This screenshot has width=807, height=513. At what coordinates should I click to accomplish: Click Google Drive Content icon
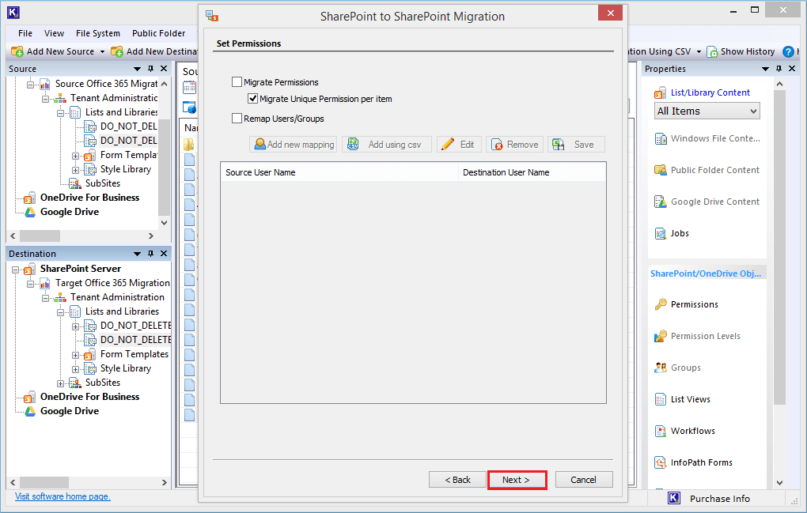[x=661, y=202]
